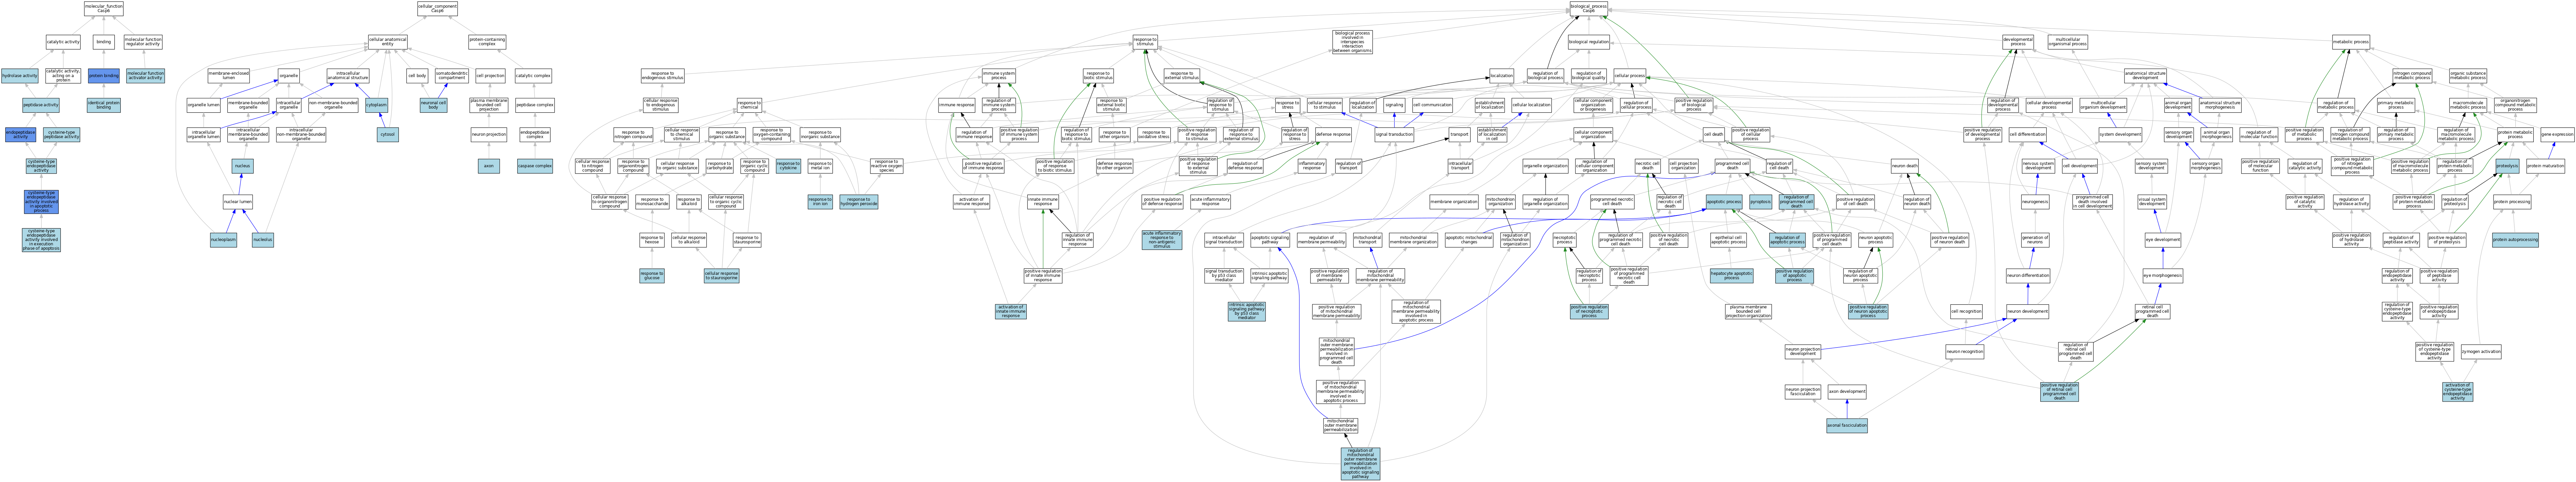Click the 'metabolic process' node

2351,42
